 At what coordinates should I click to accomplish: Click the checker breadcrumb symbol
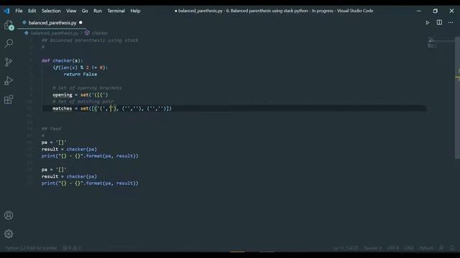pos(100,33)
